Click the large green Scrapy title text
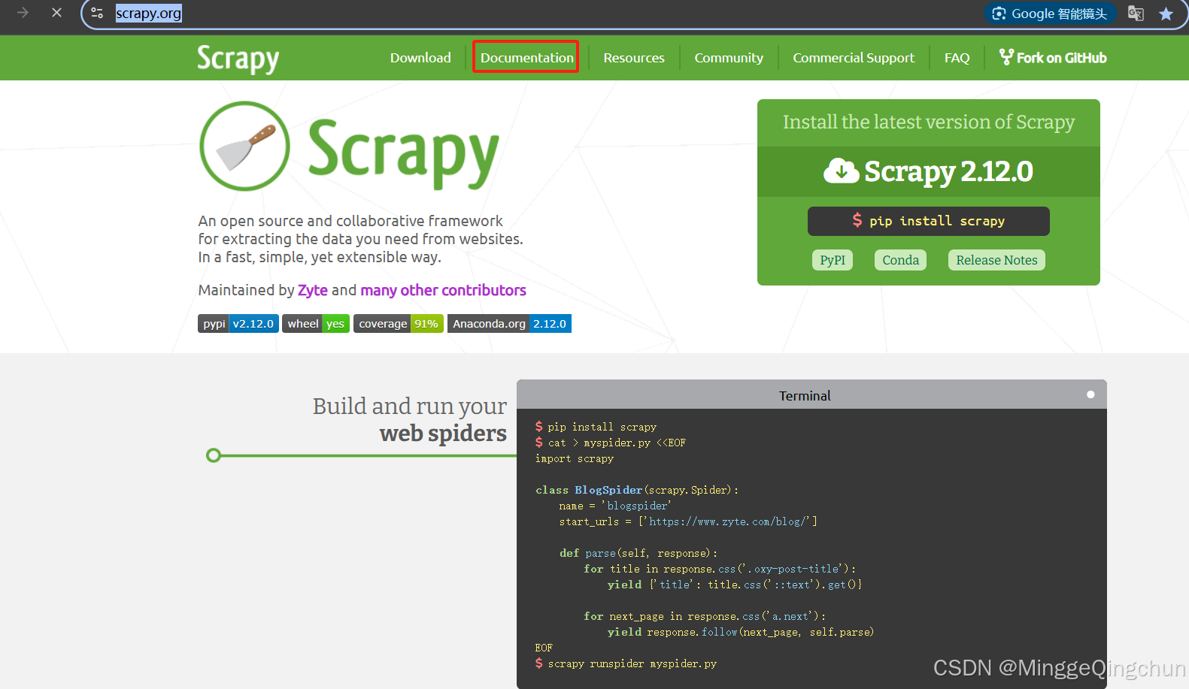This screenshot has height=689, width=1189. 403,153
